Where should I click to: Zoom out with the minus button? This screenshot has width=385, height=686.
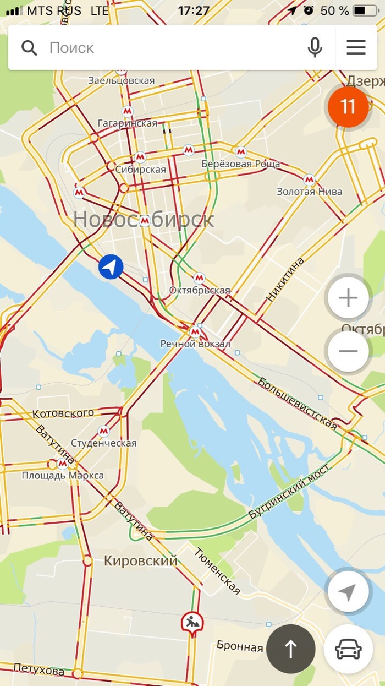click(x=348, y=351)
